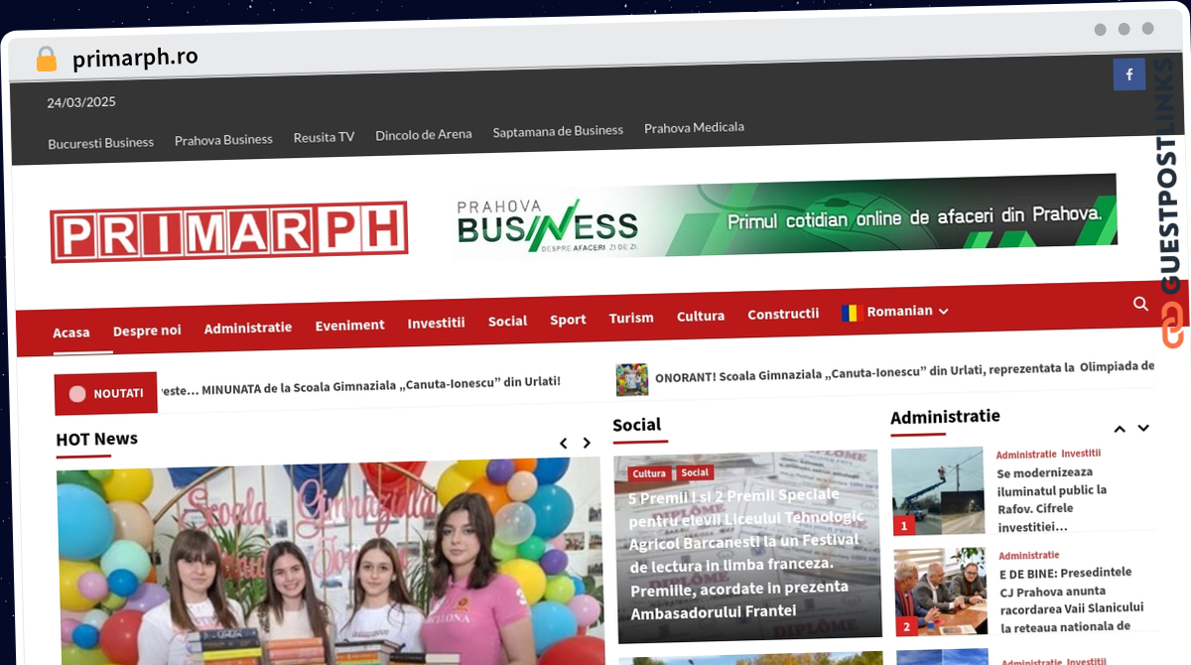Visit the Reusita TV link
1191x665 pixels.
tap(324, 137)
